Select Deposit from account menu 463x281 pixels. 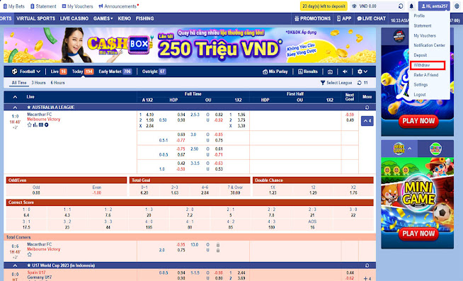421,55
